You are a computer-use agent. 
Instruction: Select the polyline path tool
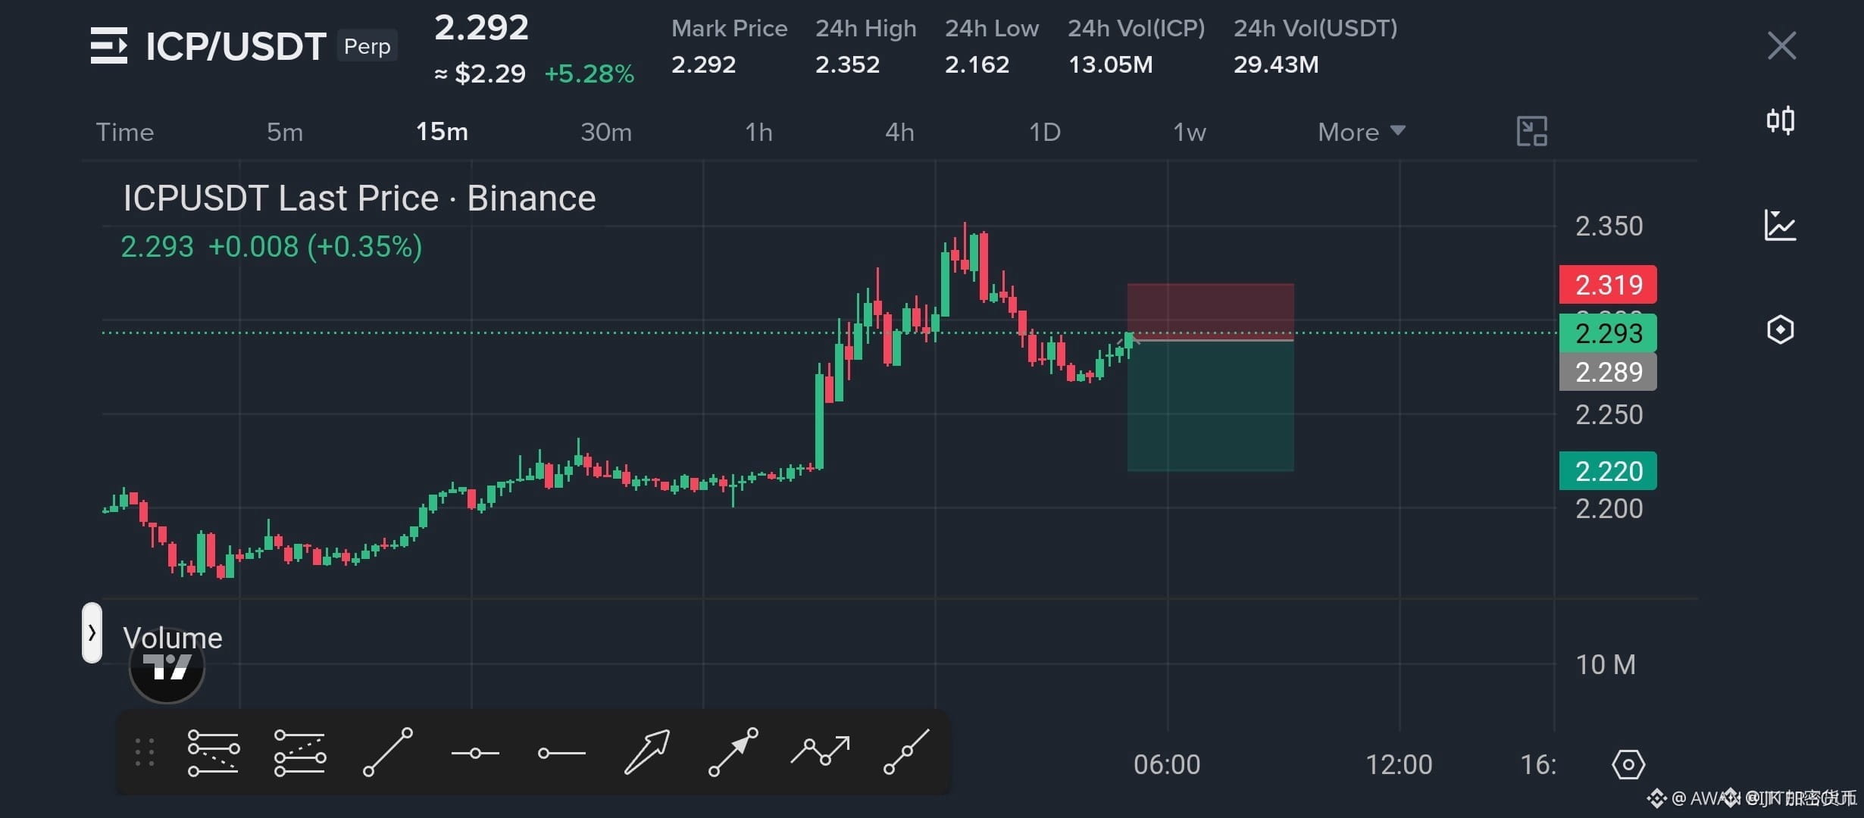pyautogui.click(x=820, y=751)
